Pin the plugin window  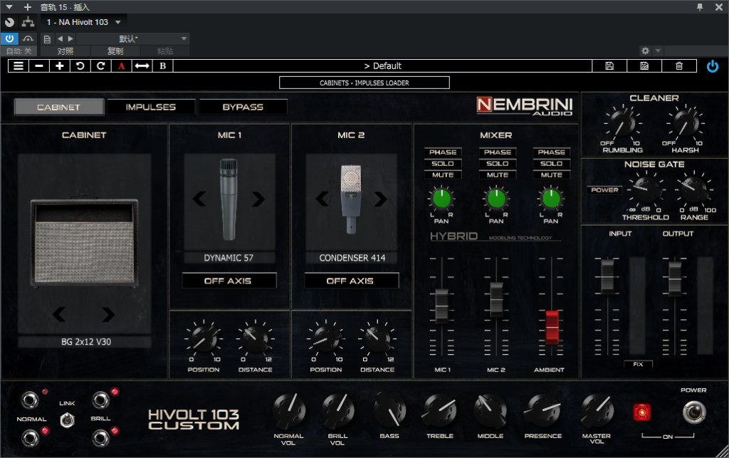(x=700, y=7)
